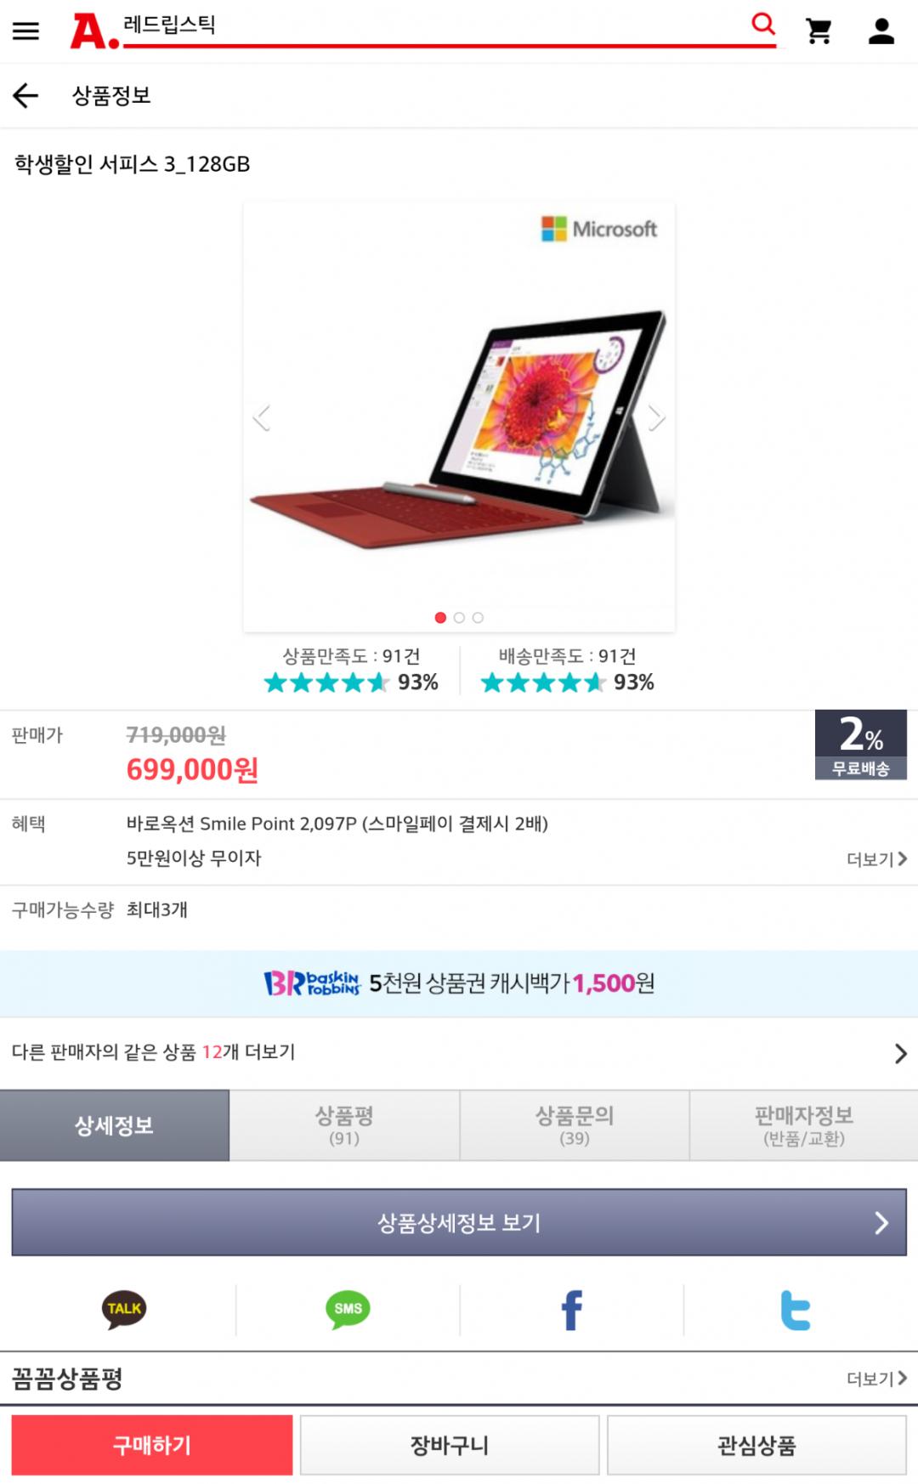This screenshot has width=918, height=1484.
Task: Open the hamburger menu
Action: point(25,31)
